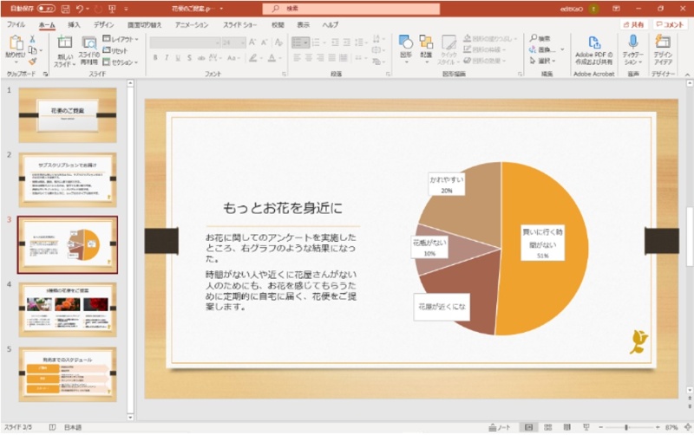Switch to the スライド ショー tab
Image resolution: width=694 pixels, height=435 pixels.
[240, 25]
